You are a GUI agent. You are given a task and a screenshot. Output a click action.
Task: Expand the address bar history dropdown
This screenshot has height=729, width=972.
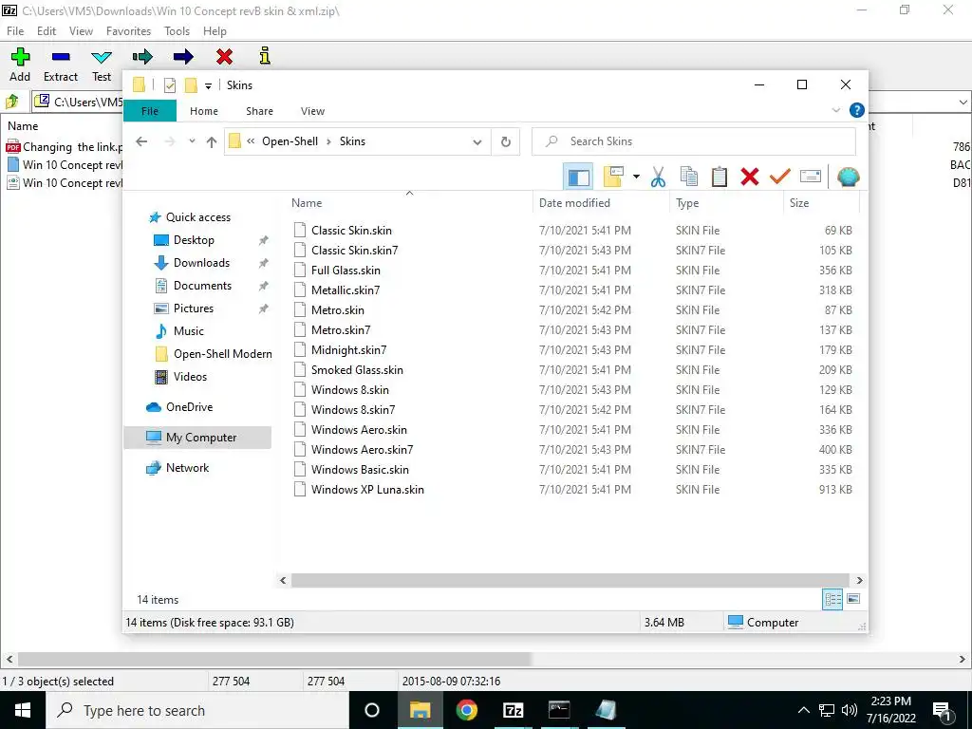click(477, 142)
